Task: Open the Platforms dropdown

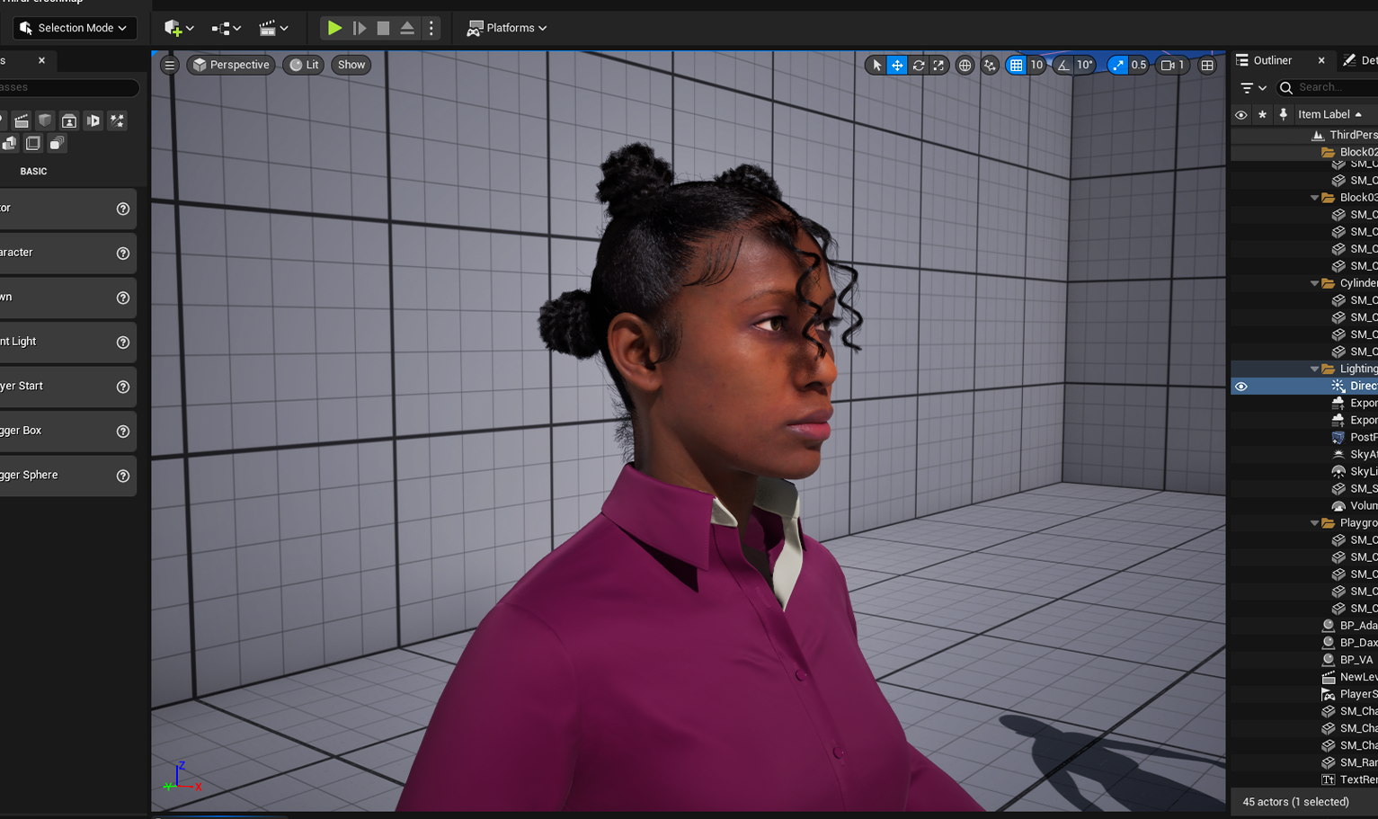Action: pos(506,28)
